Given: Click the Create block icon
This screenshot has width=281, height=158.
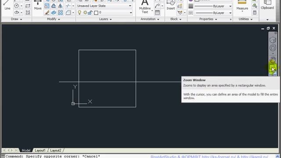Looking at the screenshot, I should click(x=180, y=6).
